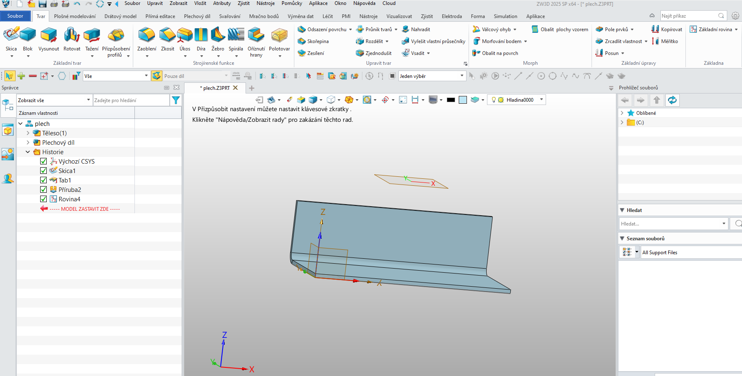The height and width of the screenshot is (376, 742).
Task: Open the Hladina0000 layer dropdown
Action: (517, 100)
